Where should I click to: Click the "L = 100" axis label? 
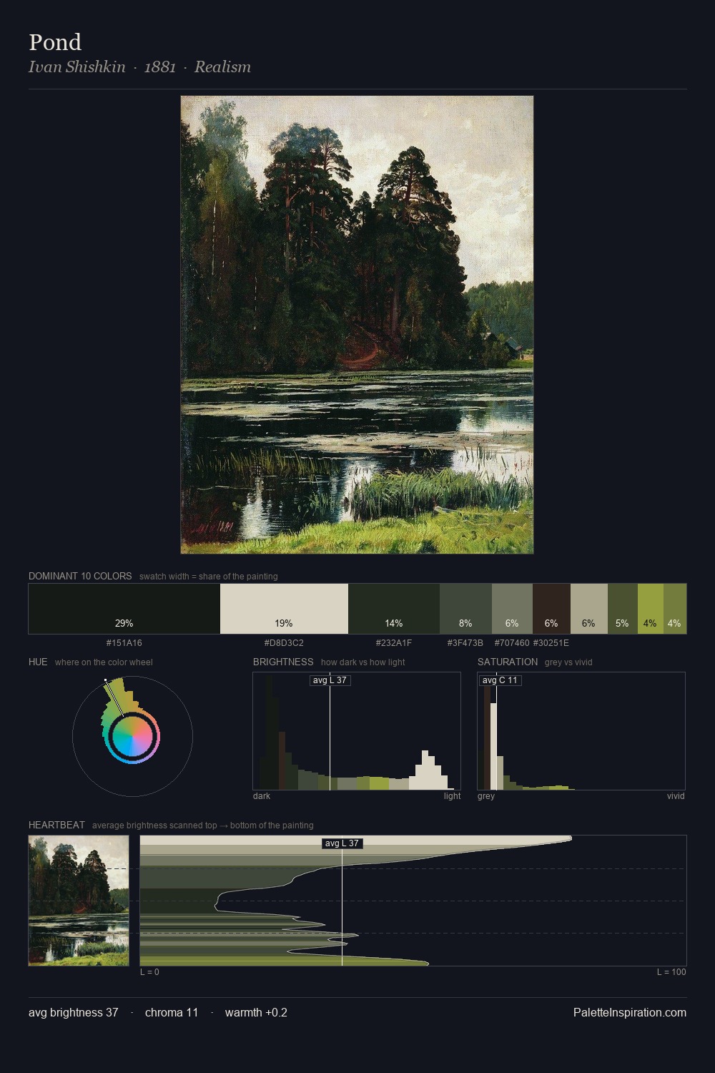671,972
